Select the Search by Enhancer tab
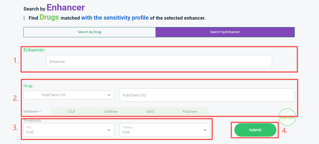Screen dimensions: 319x144 click(225, 32)
